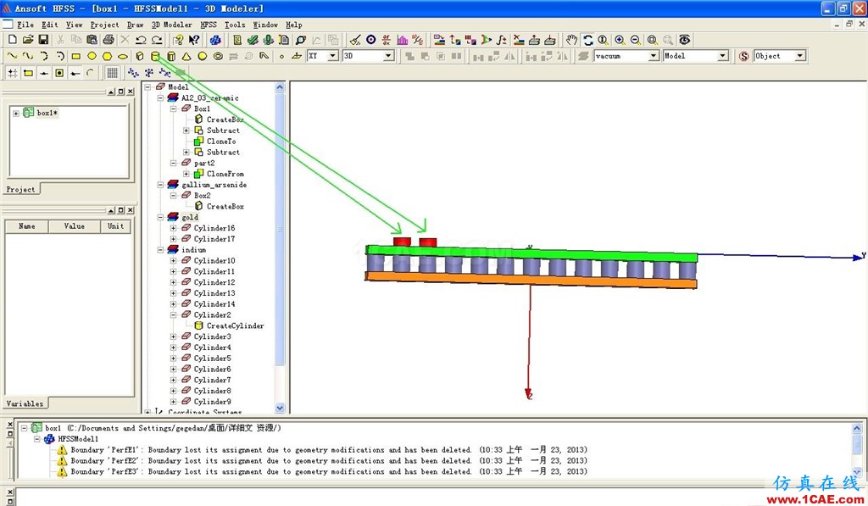Click the What's This help pointer icon
The image size is (868, 506).
click(x=194, y=40)
